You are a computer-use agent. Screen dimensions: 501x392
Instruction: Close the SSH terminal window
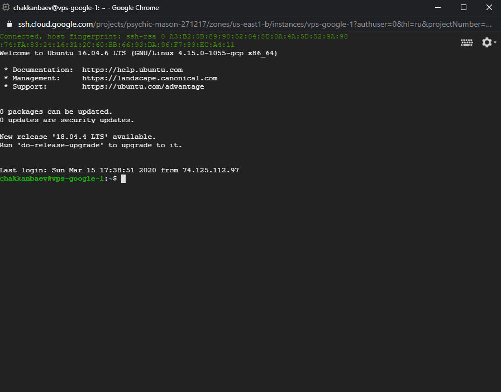(488, 8)
